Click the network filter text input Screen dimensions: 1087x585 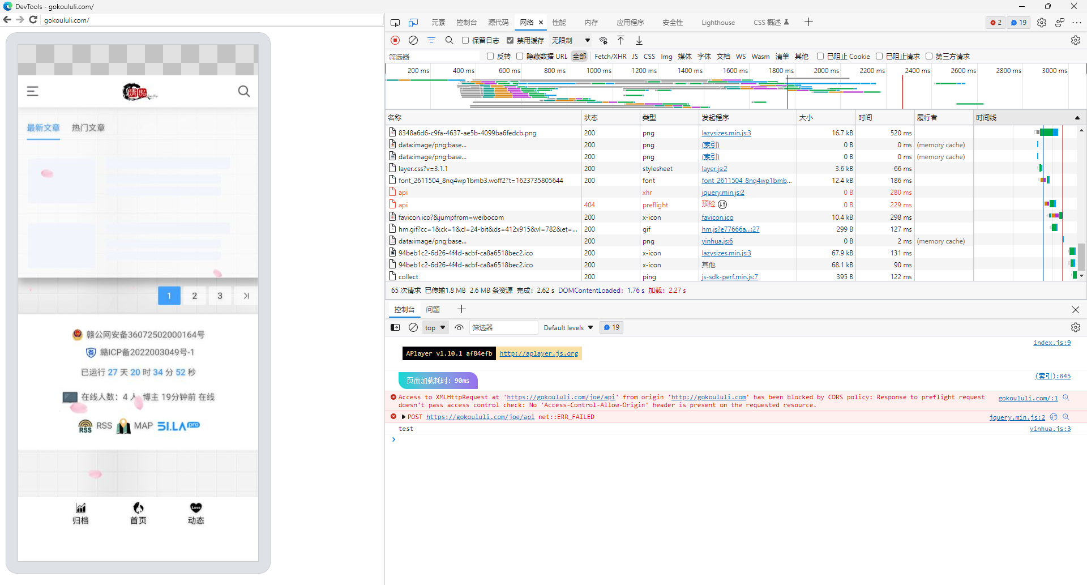[x=433, y=57]
